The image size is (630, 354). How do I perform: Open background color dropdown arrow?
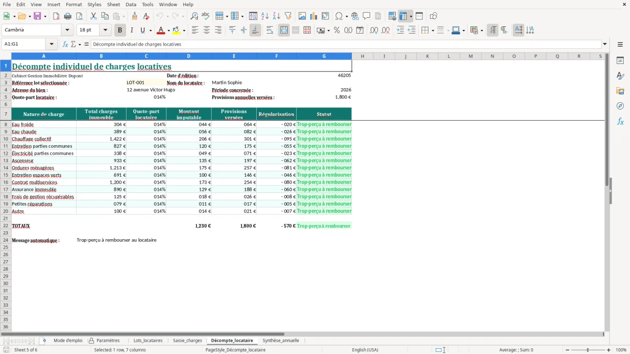184,30
